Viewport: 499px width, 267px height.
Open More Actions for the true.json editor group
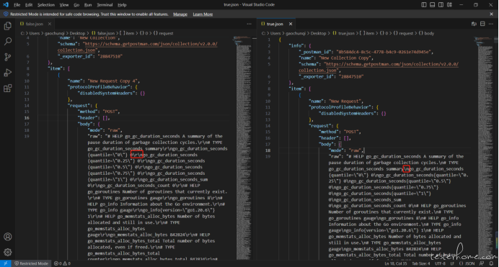point(491,24)
